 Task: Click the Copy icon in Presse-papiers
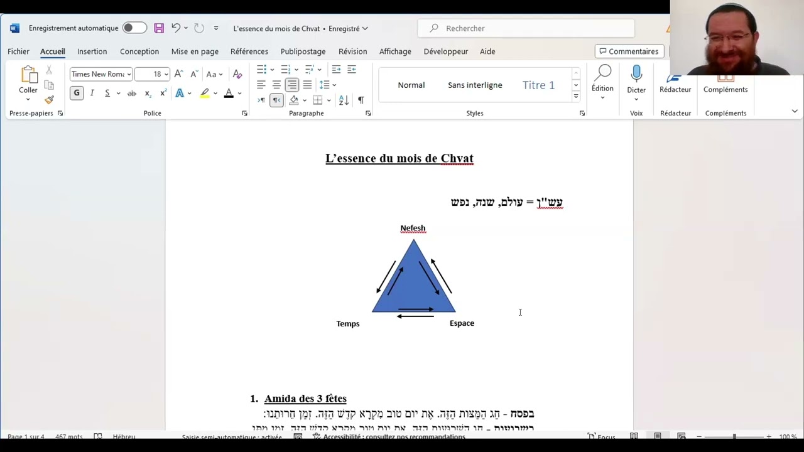(49, 85)
